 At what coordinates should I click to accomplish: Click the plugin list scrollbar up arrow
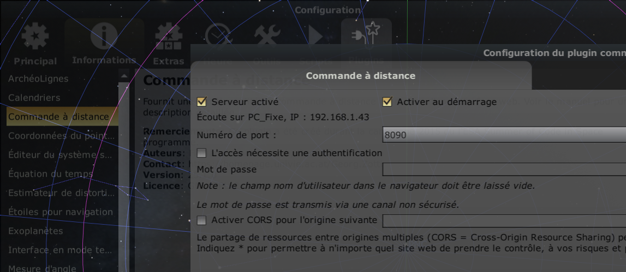(124, 75)
